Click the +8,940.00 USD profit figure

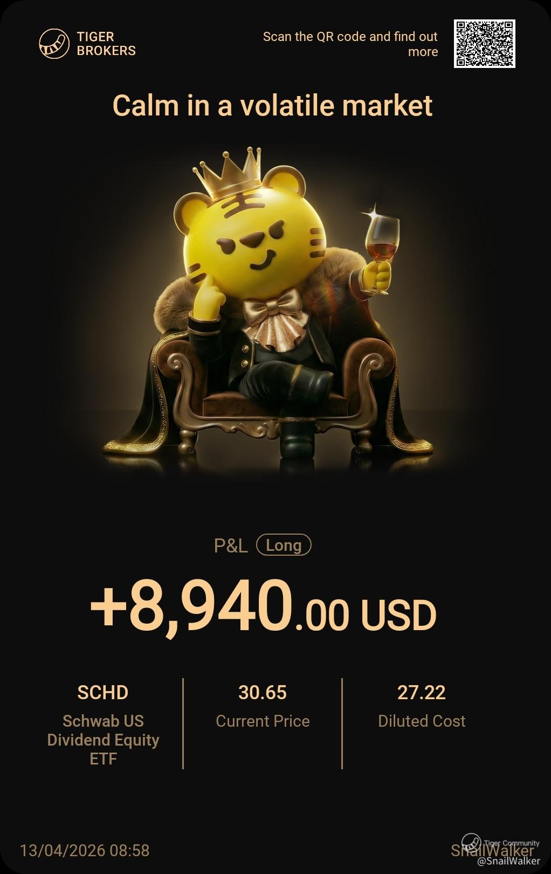click(x=263, y=606)
